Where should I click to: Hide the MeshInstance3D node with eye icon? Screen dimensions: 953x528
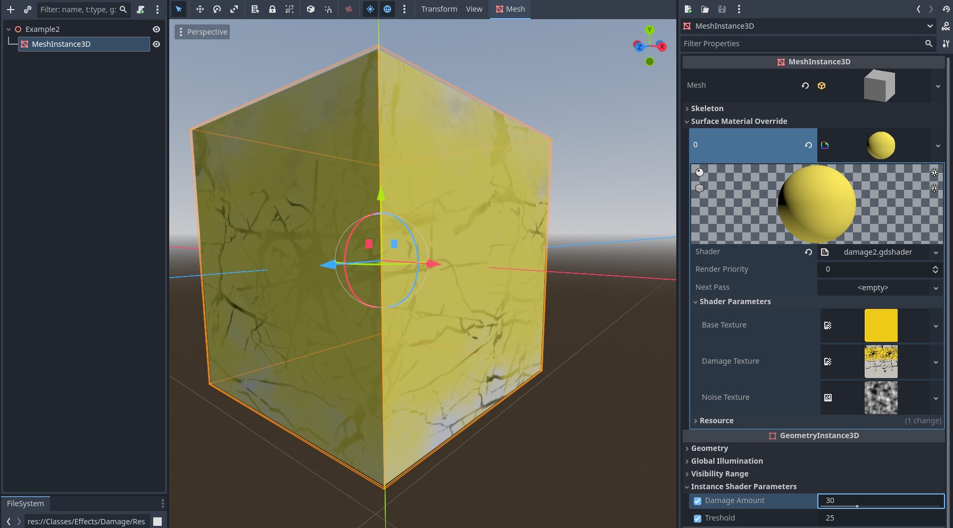click(x=156, y=44)
